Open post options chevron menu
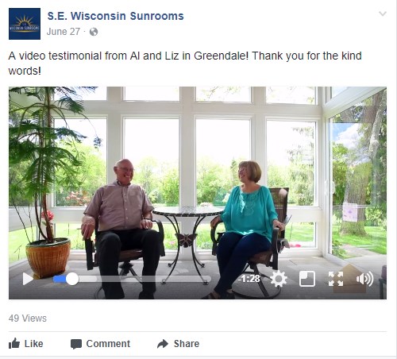 [383, 14]
